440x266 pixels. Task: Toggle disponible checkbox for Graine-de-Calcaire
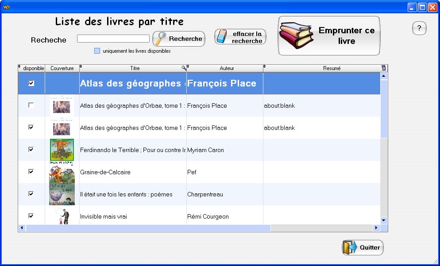click(31, 172)
